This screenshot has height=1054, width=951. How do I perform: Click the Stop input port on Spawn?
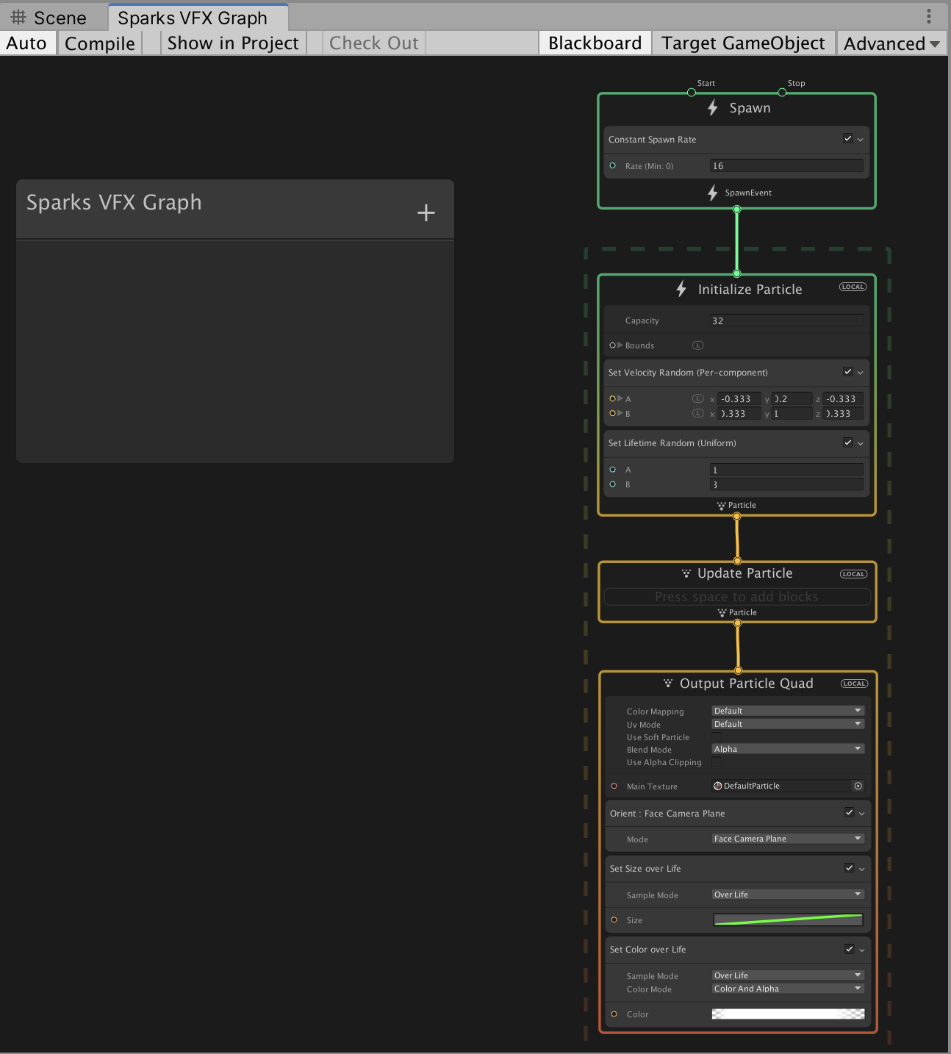point(782,93)
